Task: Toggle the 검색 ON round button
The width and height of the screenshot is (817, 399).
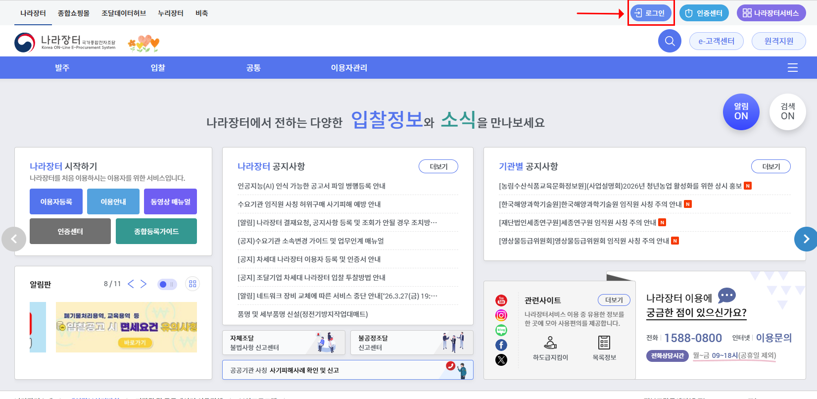Action: 788,112
